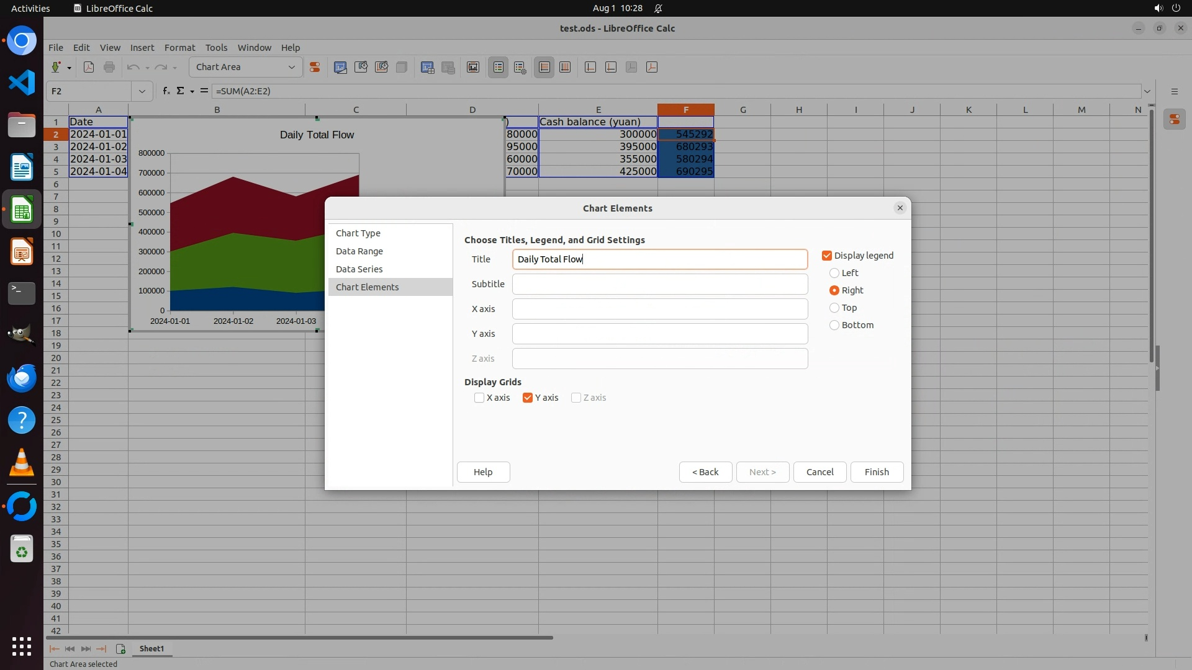Image resolution: width=1192 pixels, height=670 pixels.
Task: Click the Format Selection toolbar icon
Action: 315,67
